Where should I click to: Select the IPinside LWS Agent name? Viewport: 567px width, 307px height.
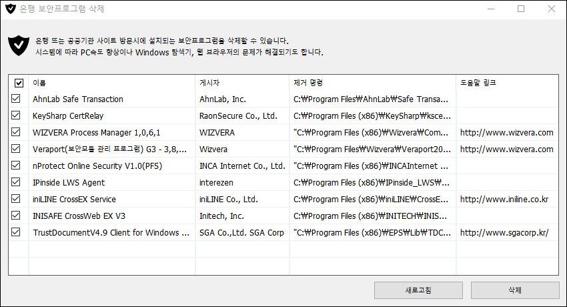pos(69,183)
